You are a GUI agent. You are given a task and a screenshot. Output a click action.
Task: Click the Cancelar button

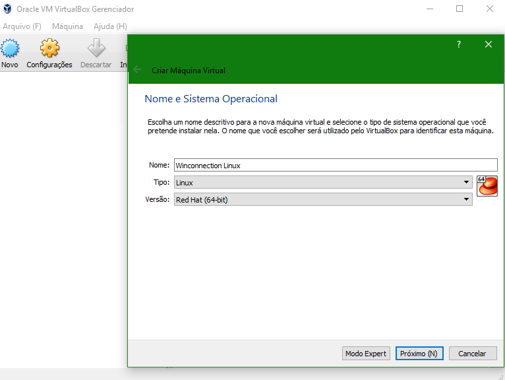[x=472, y=354]
